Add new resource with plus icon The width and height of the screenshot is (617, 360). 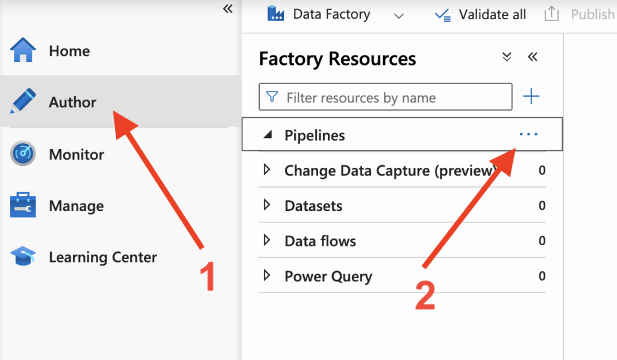[531, 96]
